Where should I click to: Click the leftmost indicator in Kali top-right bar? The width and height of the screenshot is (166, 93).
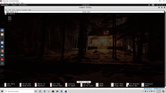click(149, 5)
